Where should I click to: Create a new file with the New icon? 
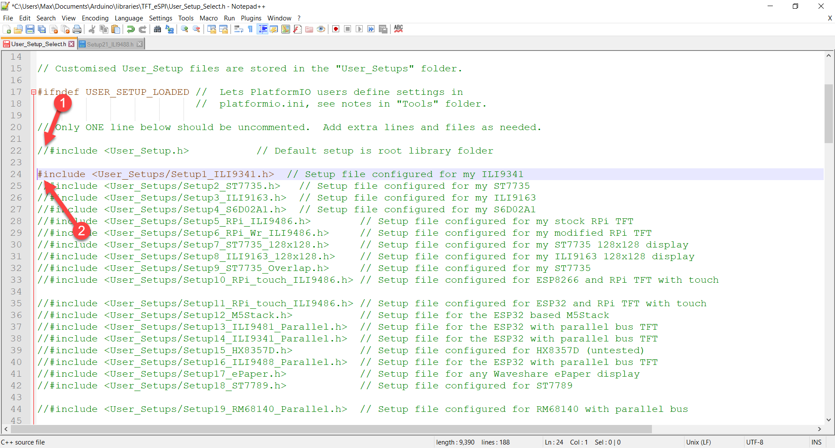(7, 29)
